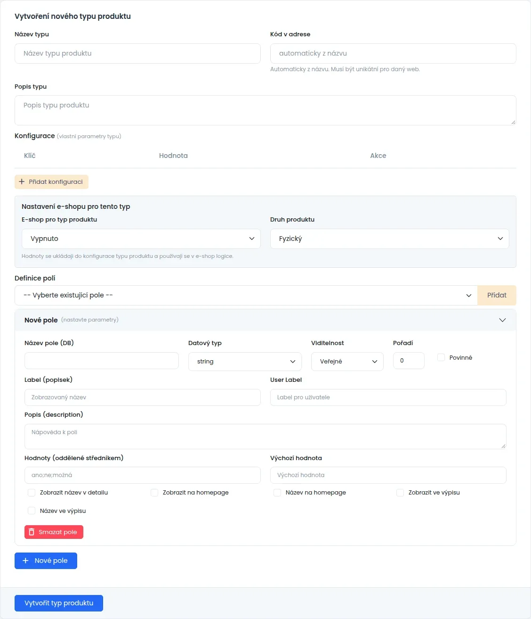The width and height of the screenshot is (531, 619).
Task: Click the Přidat konfiguraci button
Action: pos(51,182)
